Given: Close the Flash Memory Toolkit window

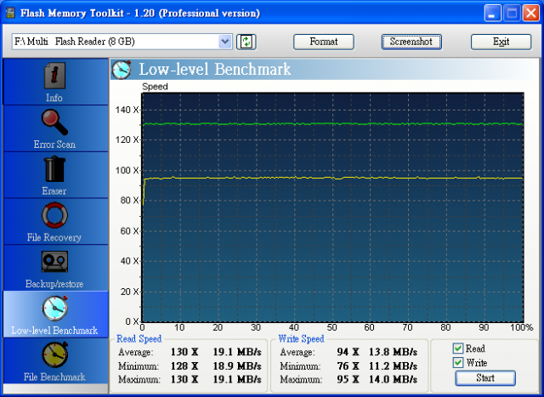Looking at the screenshot, I should tap(531, 14).
